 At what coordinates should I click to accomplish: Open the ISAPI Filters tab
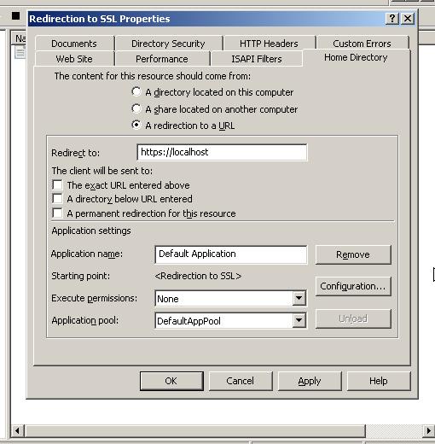click(x=257, y=59)
